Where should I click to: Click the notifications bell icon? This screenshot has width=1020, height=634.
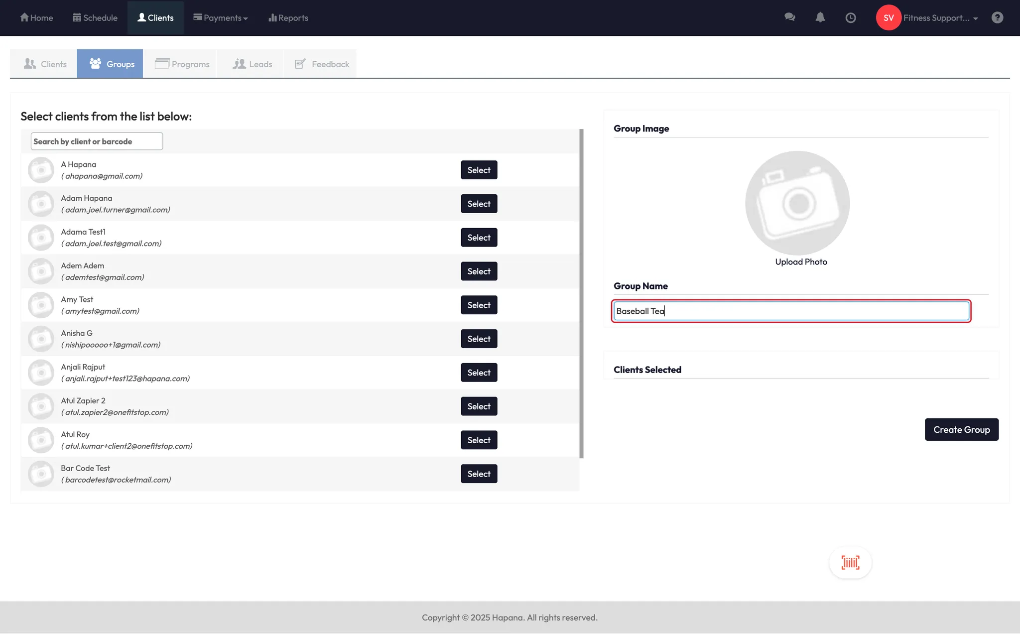click(820, 17)
